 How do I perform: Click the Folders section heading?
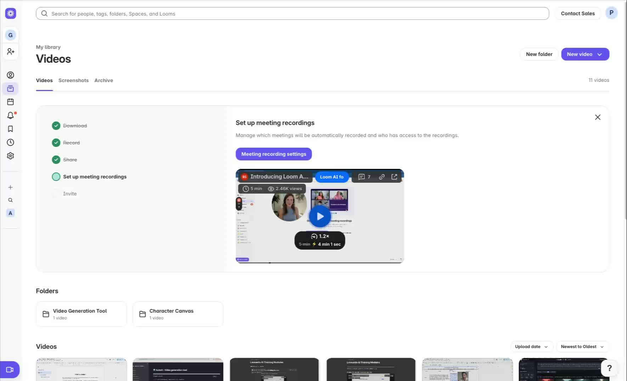47,291
